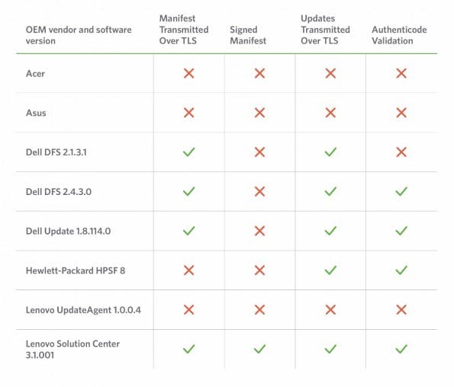Select the 'Lenovo UpdateAgent 1.0.0.4' row label

(x=83, y=310)
